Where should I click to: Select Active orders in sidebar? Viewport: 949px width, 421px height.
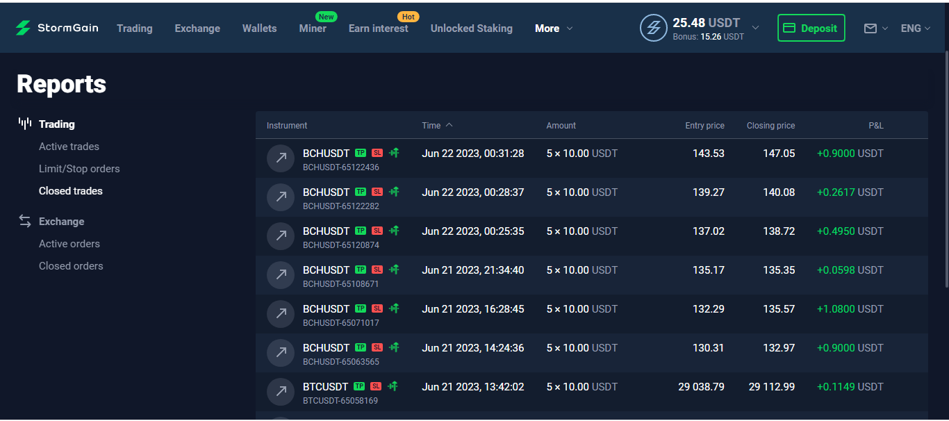69,244
